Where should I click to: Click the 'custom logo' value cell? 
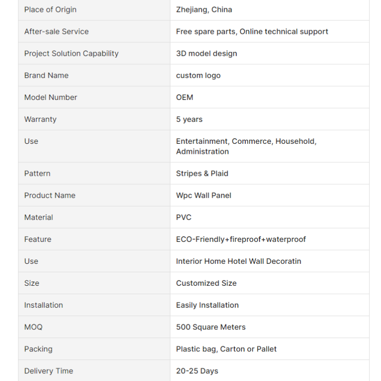point(198,75)
